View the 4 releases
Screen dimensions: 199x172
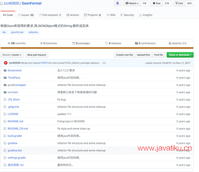[113, 43]
